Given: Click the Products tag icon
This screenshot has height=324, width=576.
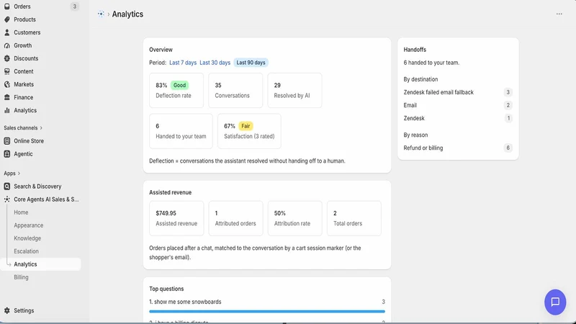Looking at the screenshot, I should tap(7, 19).
